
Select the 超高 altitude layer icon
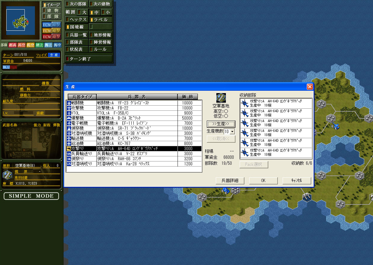[x=13, y=45]
